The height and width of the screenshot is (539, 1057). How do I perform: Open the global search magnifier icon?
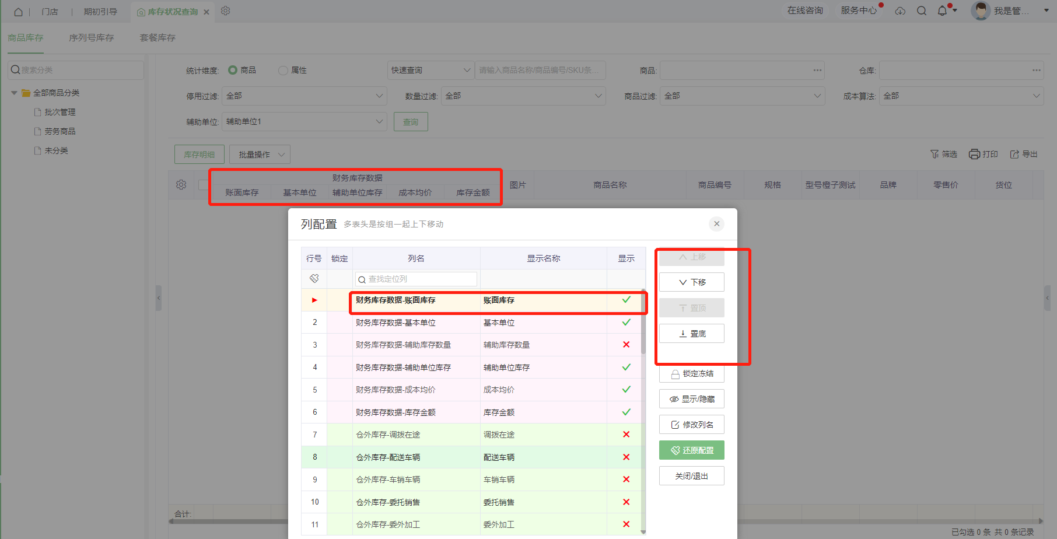[x=922, y=11]
